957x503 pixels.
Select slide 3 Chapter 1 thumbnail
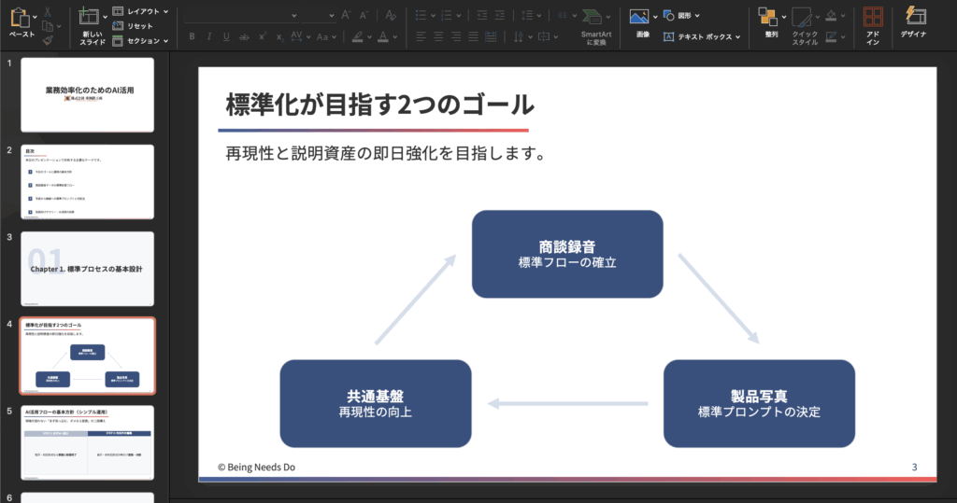87,269
